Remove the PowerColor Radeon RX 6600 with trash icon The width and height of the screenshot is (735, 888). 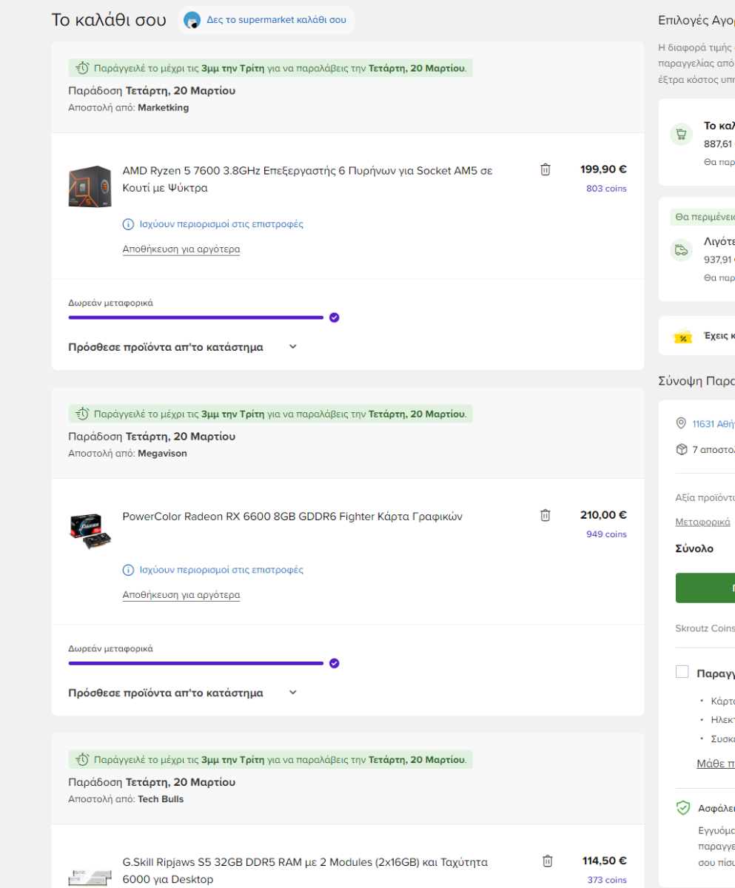point(546,515)
